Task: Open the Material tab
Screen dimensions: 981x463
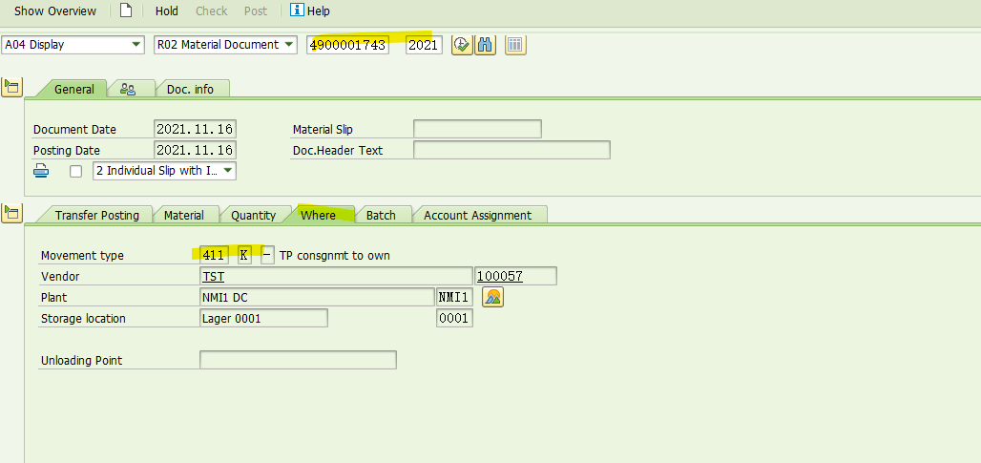Action: [184, 215]
